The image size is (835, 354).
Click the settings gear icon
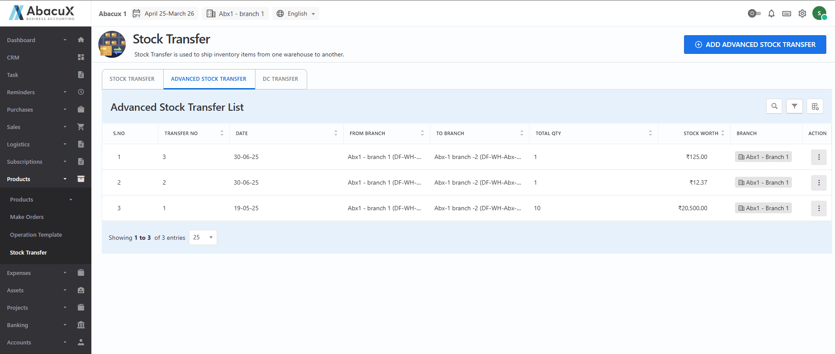(x=802, y=13)
